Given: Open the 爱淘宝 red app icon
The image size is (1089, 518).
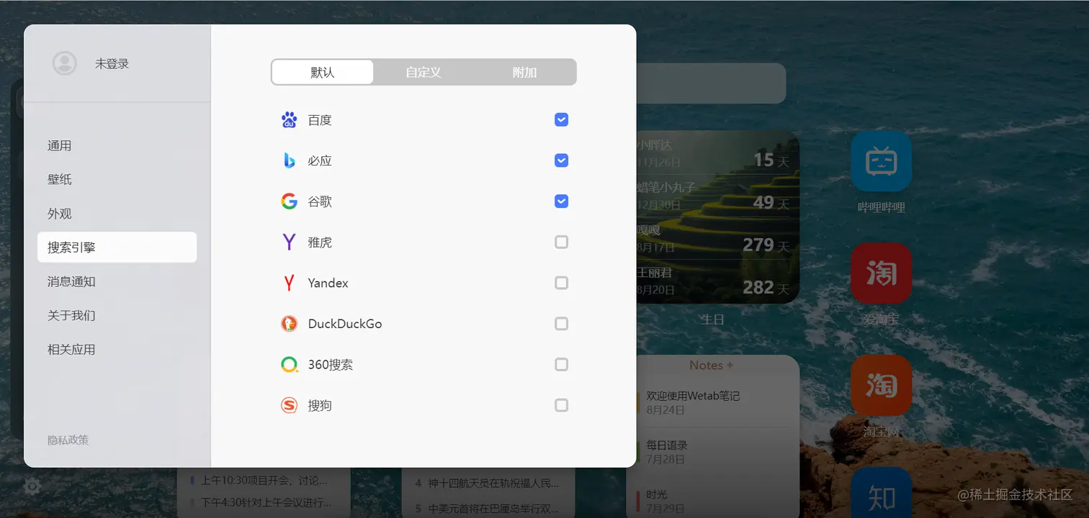Looking at the screenshot, I should [x=882, y=273].
